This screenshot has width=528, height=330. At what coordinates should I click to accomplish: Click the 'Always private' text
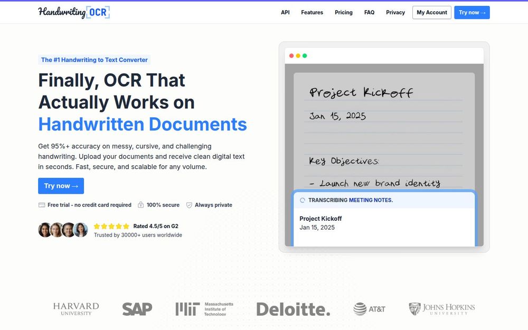click(213, 205)
